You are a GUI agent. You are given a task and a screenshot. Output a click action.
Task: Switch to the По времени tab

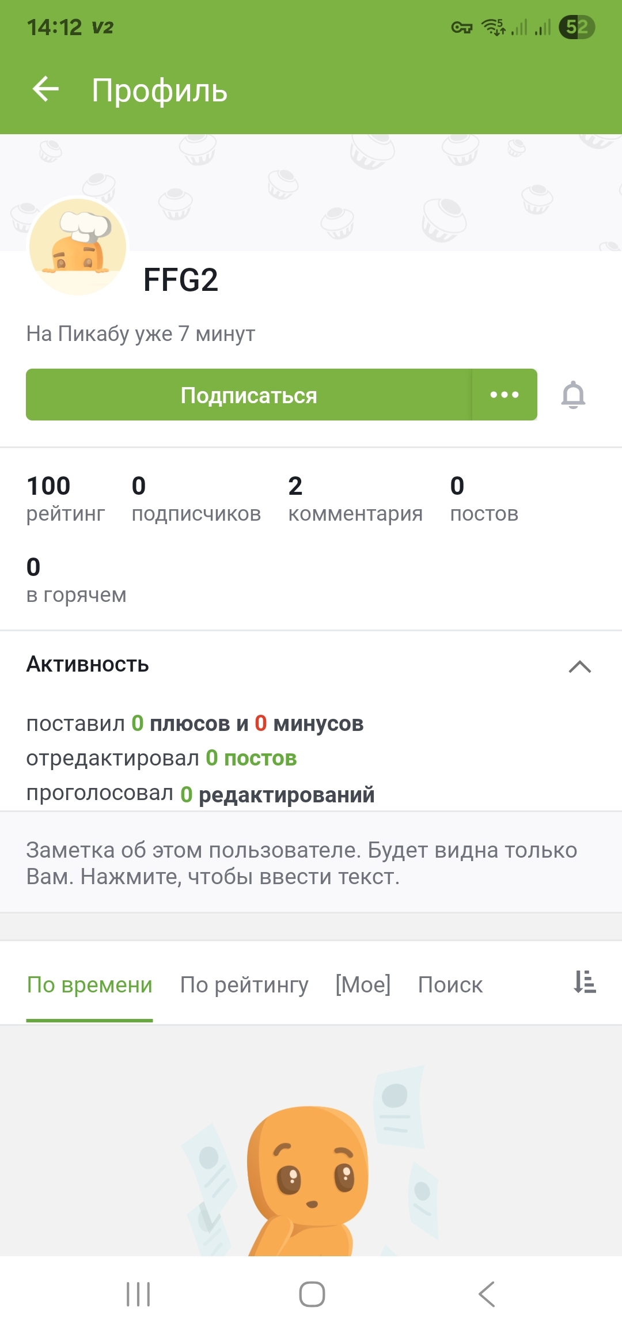click(x=90, y=985)
